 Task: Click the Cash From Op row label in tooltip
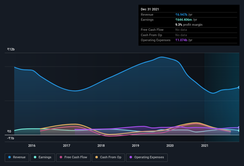[151, 35]
